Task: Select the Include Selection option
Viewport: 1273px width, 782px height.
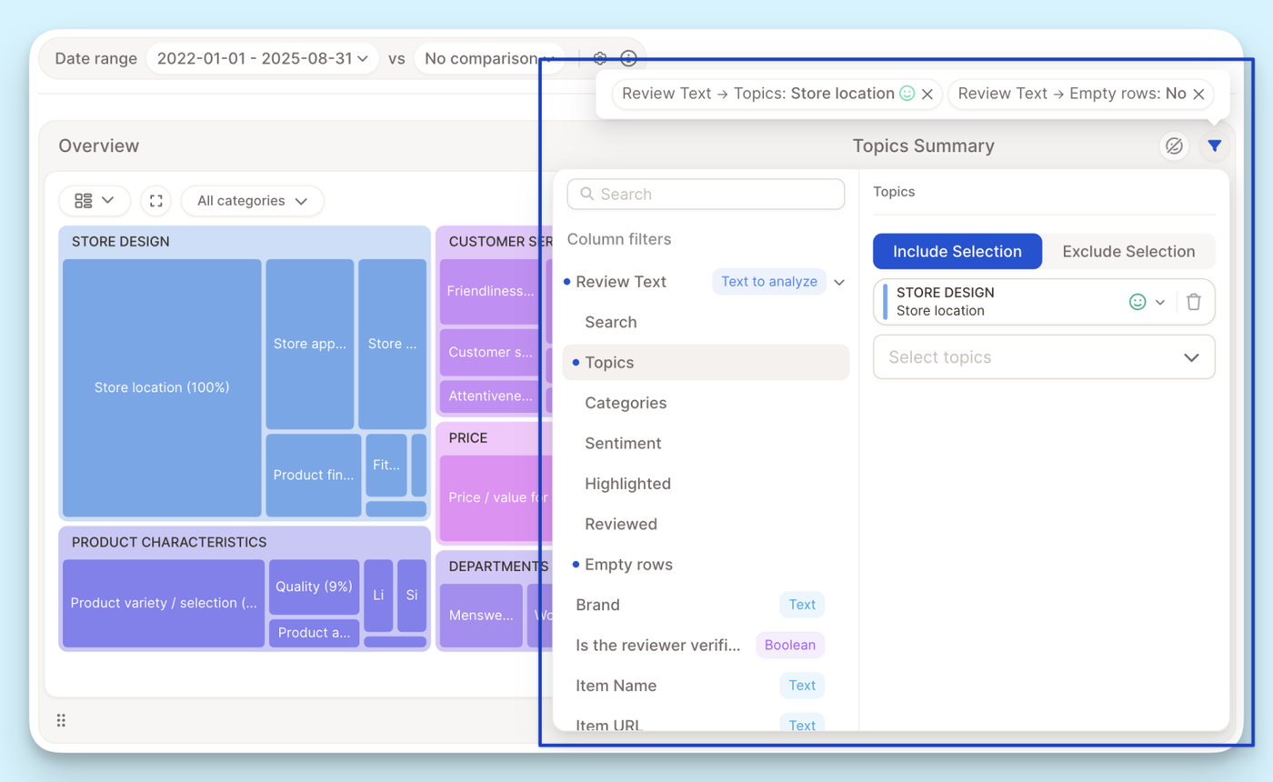Action: pyautogui.click(x=957, y=252)
